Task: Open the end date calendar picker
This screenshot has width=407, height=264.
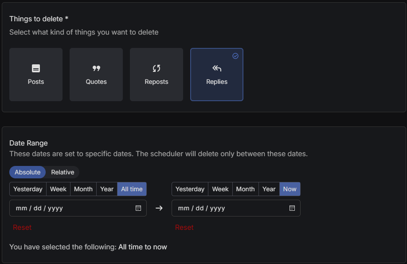Action: coord(292,208)
